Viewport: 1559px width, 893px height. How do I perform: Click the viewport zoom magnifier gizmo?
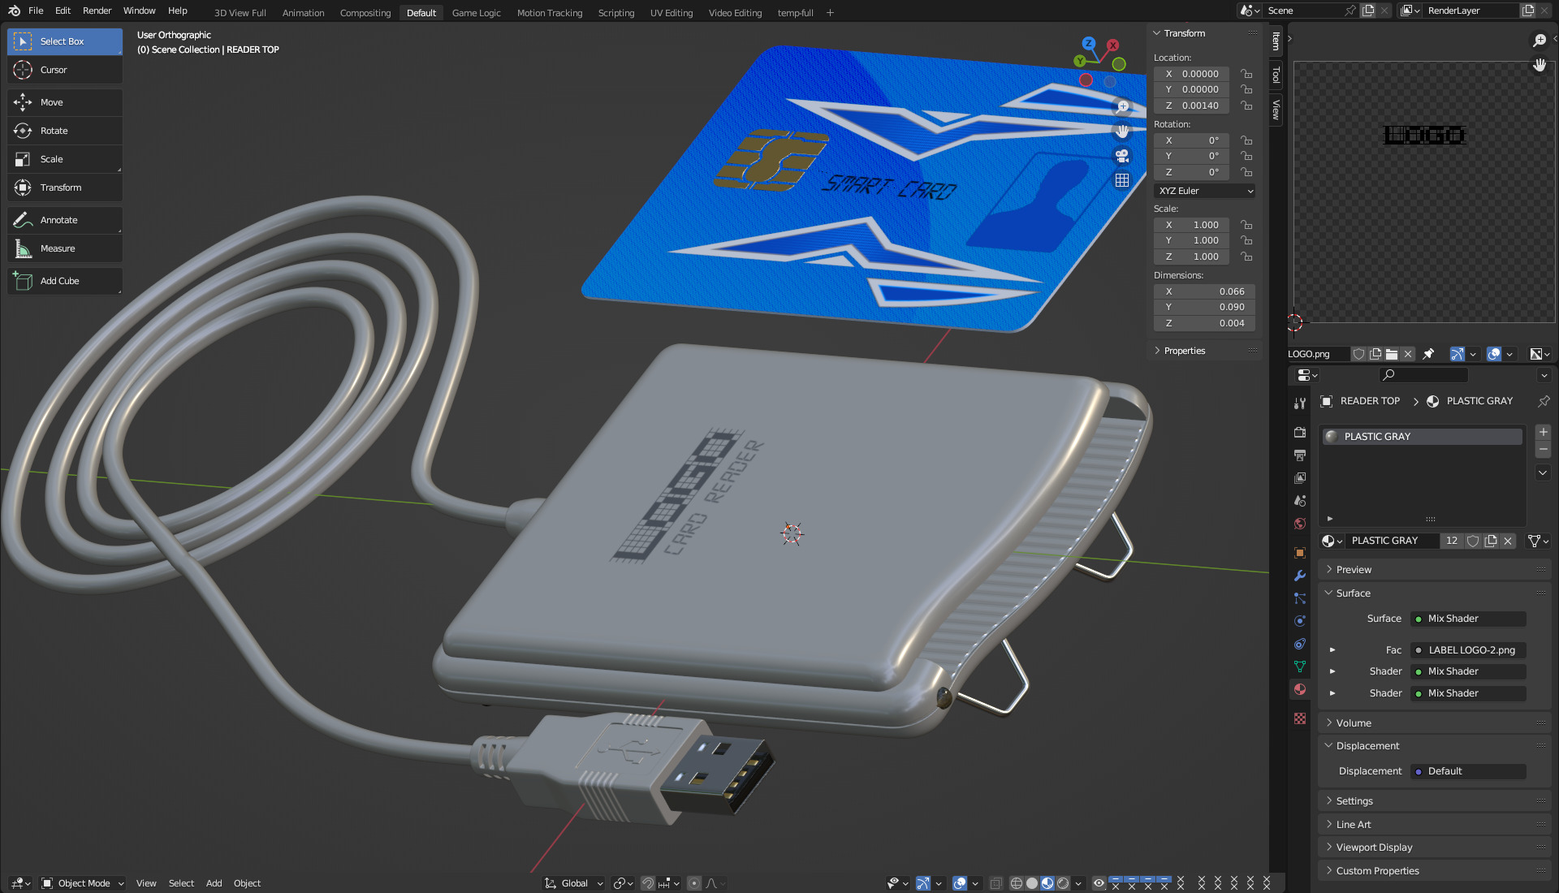(x=1122, y=106)
